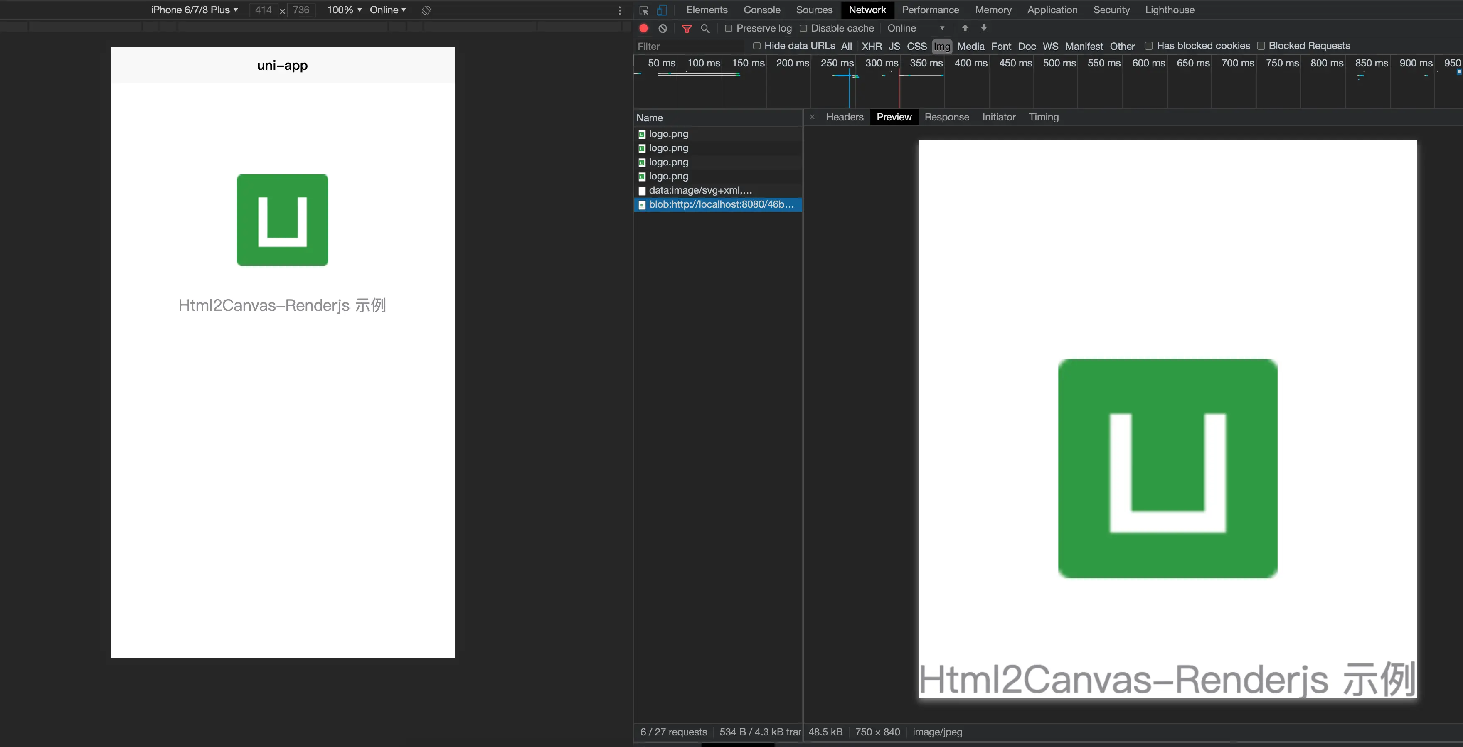Click the 350 ms timeline marker
Screen dimensions: 1463x747
(926, 63)
